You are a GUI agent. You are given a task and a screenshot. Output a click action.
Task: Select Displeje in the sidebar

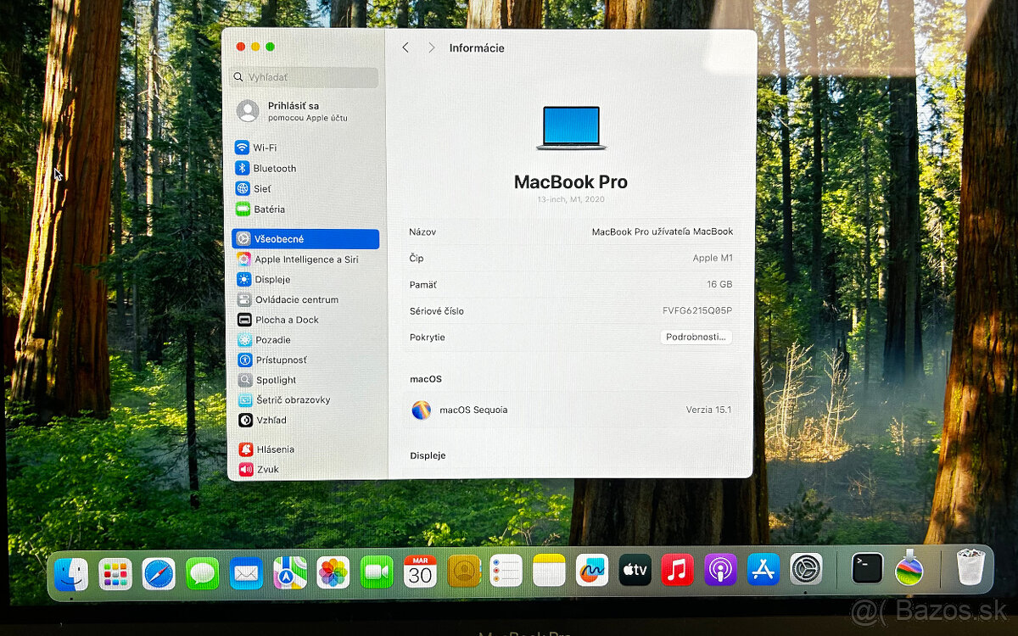coord(271,279)
